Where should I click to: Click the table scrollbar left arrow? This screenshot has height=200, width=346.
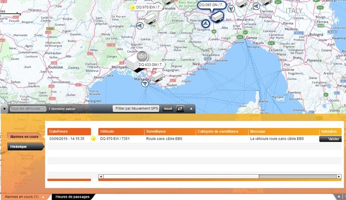tap(101, 176)
